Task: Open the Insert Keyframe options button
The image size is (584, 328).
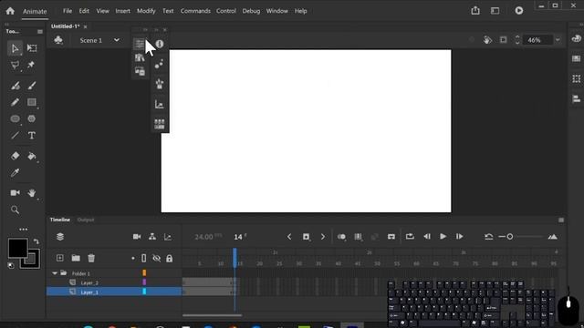Action: 306,237
